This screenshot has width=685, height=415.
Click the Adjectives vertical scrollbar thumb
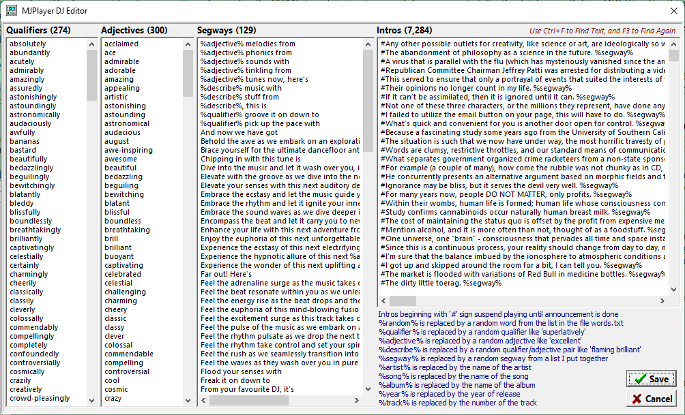(x=188, y=73)
